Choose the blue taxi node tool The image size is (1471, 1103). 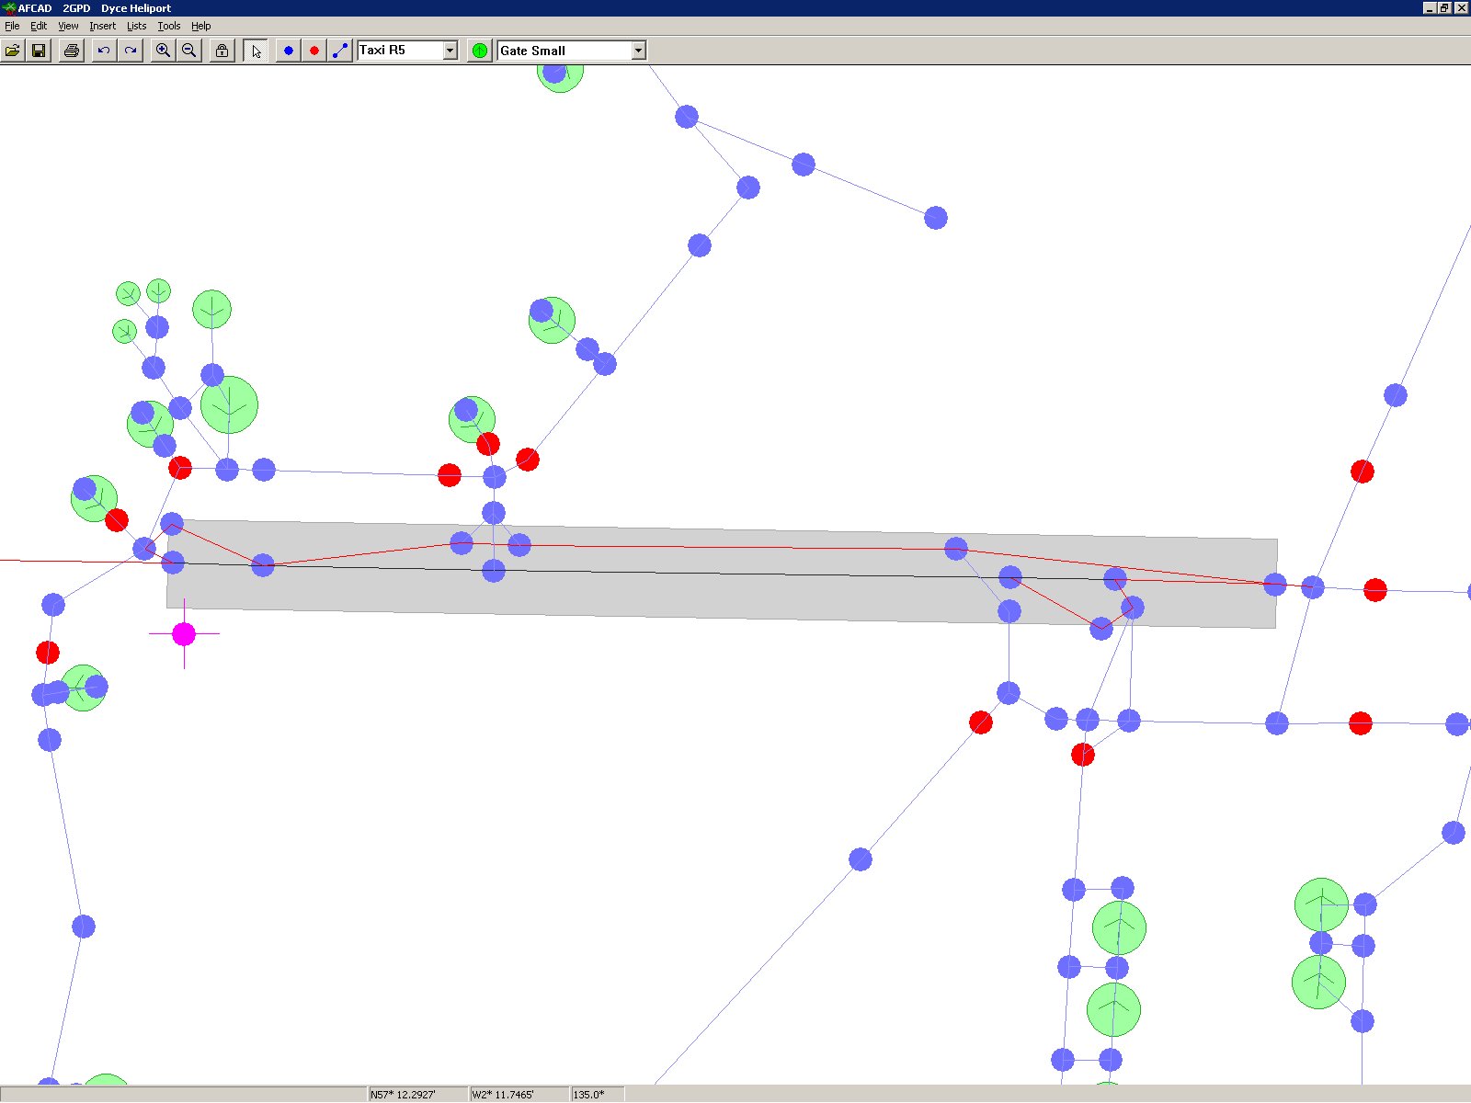click(x=288, y=51)
